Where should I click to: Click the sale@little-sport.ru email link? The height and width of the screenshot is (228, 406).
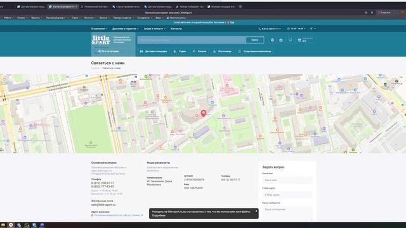(103, 205)
